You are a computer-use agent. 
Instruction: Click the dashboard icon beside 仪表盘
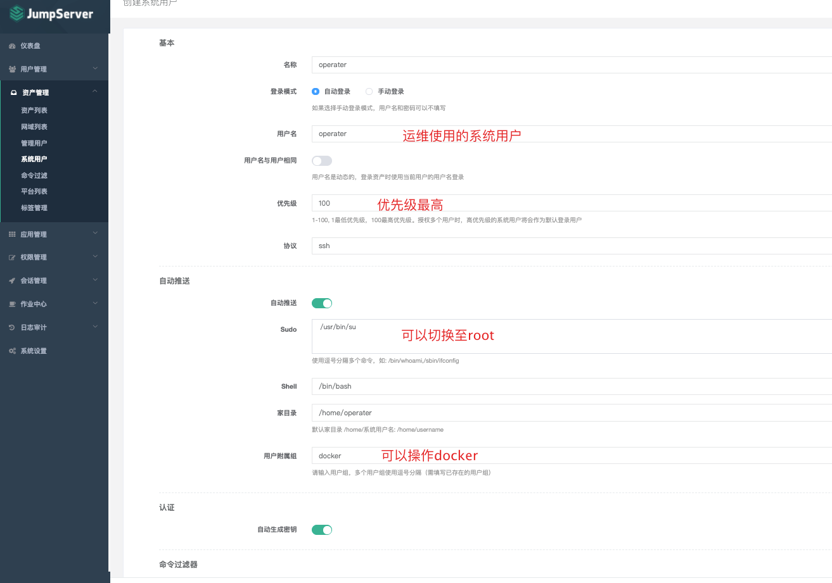pyautogui.click(x=12, y=46)
